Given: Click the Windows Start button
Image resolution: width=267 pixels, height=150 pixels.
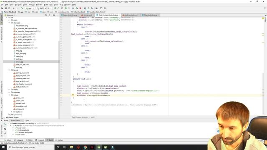Looking at the screenshot, I should (x=3, y=147).
